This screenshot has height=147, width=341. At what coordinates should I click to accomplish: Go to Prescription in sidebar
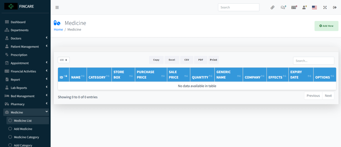19,55
